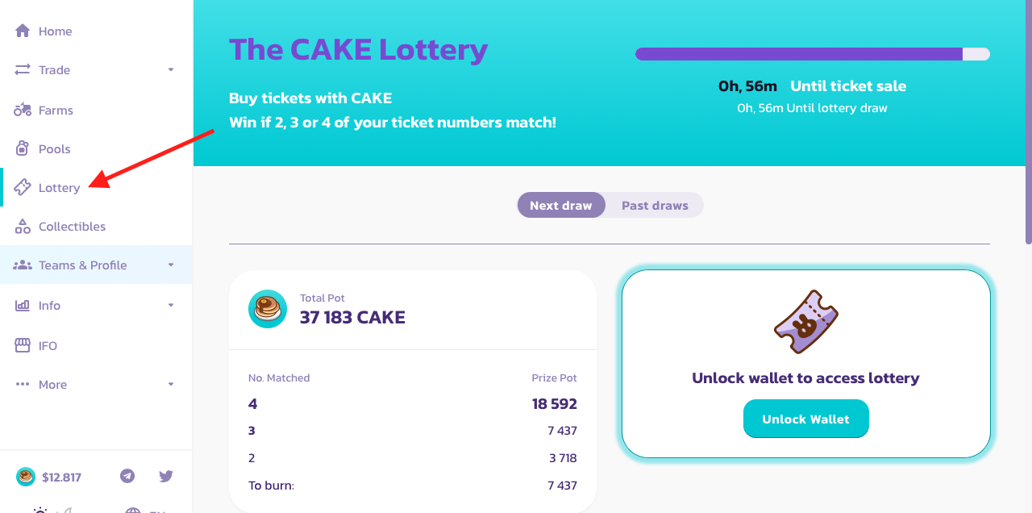Click the ticket sale countdown progress bar

(x=812, y=54)
